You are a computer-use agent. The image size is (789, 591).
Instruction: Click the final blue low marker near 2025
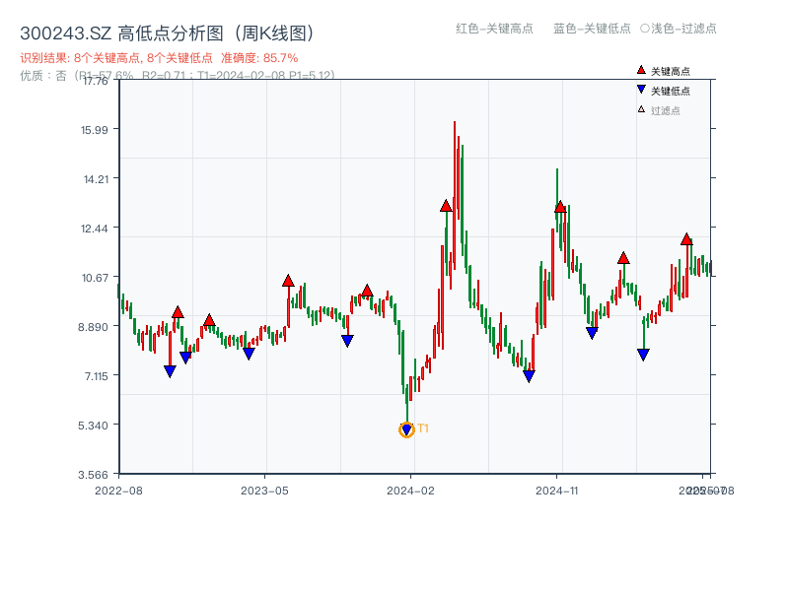643,355
